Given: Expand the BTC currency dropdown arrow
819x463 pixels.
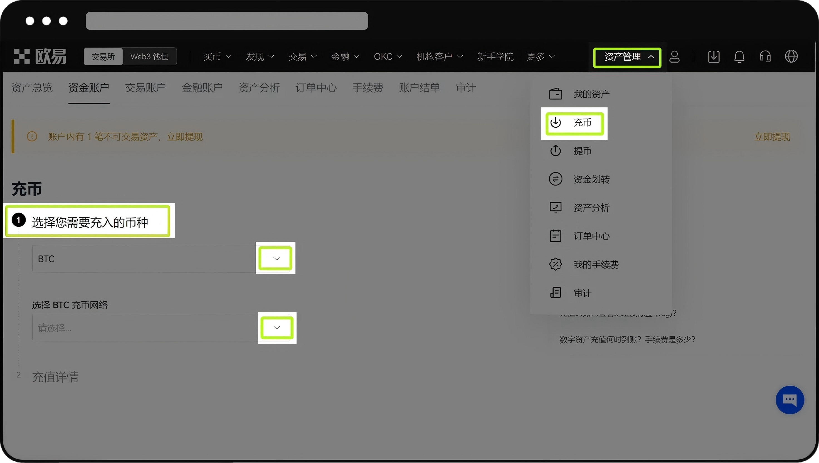Looking at the screenshot, I should [276, 258].
